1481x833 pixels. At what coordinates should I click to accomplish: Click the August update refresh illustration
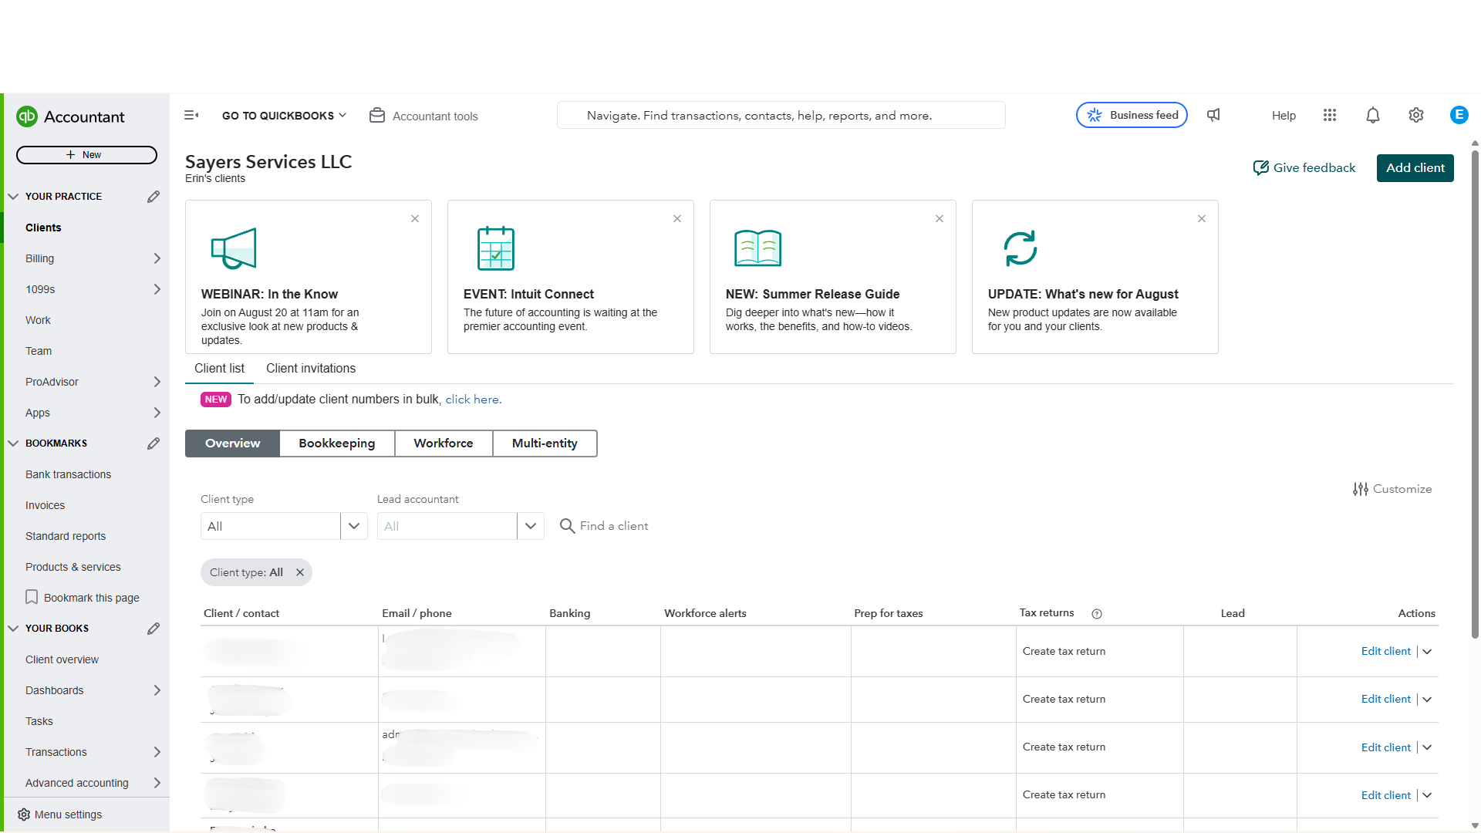(x=1021, y=248)
